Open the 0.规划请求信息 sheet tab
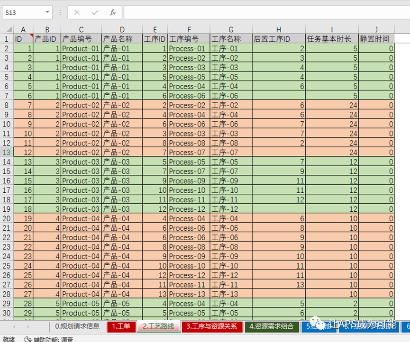 [x=77, y=326]
